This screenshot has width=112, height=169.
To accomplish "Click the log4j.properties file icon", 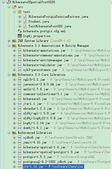I will (20, 36).
